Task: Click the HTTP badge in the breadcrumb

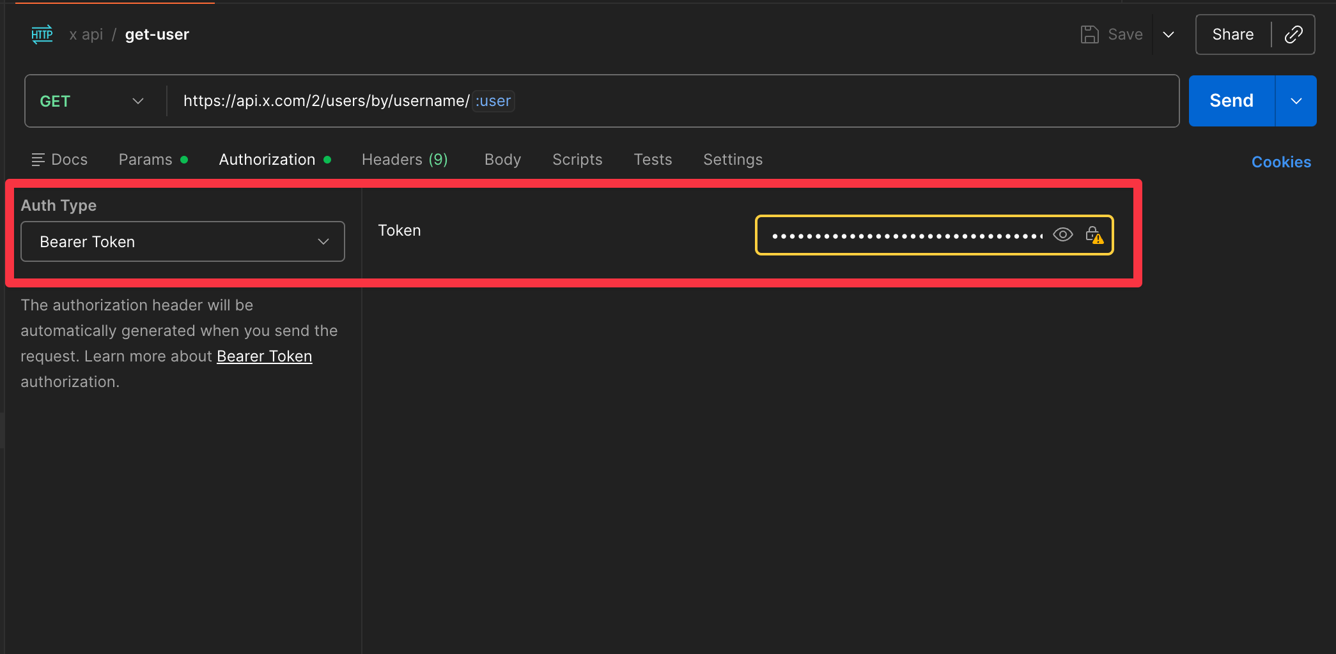Action: tap(42, 34)
